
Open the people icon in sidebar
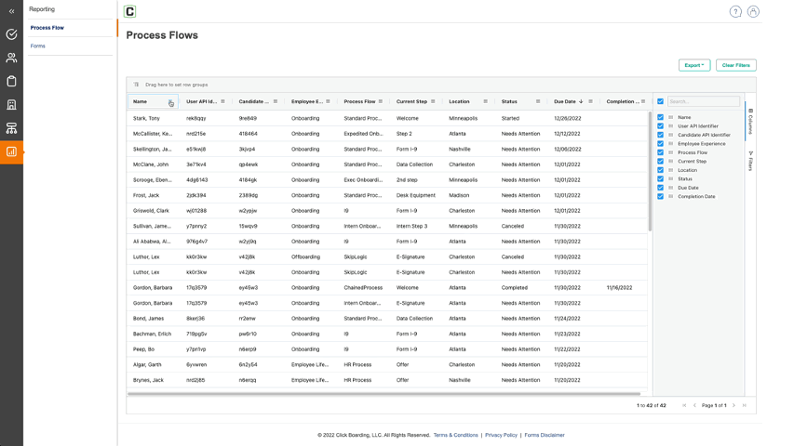coord(11,58)
